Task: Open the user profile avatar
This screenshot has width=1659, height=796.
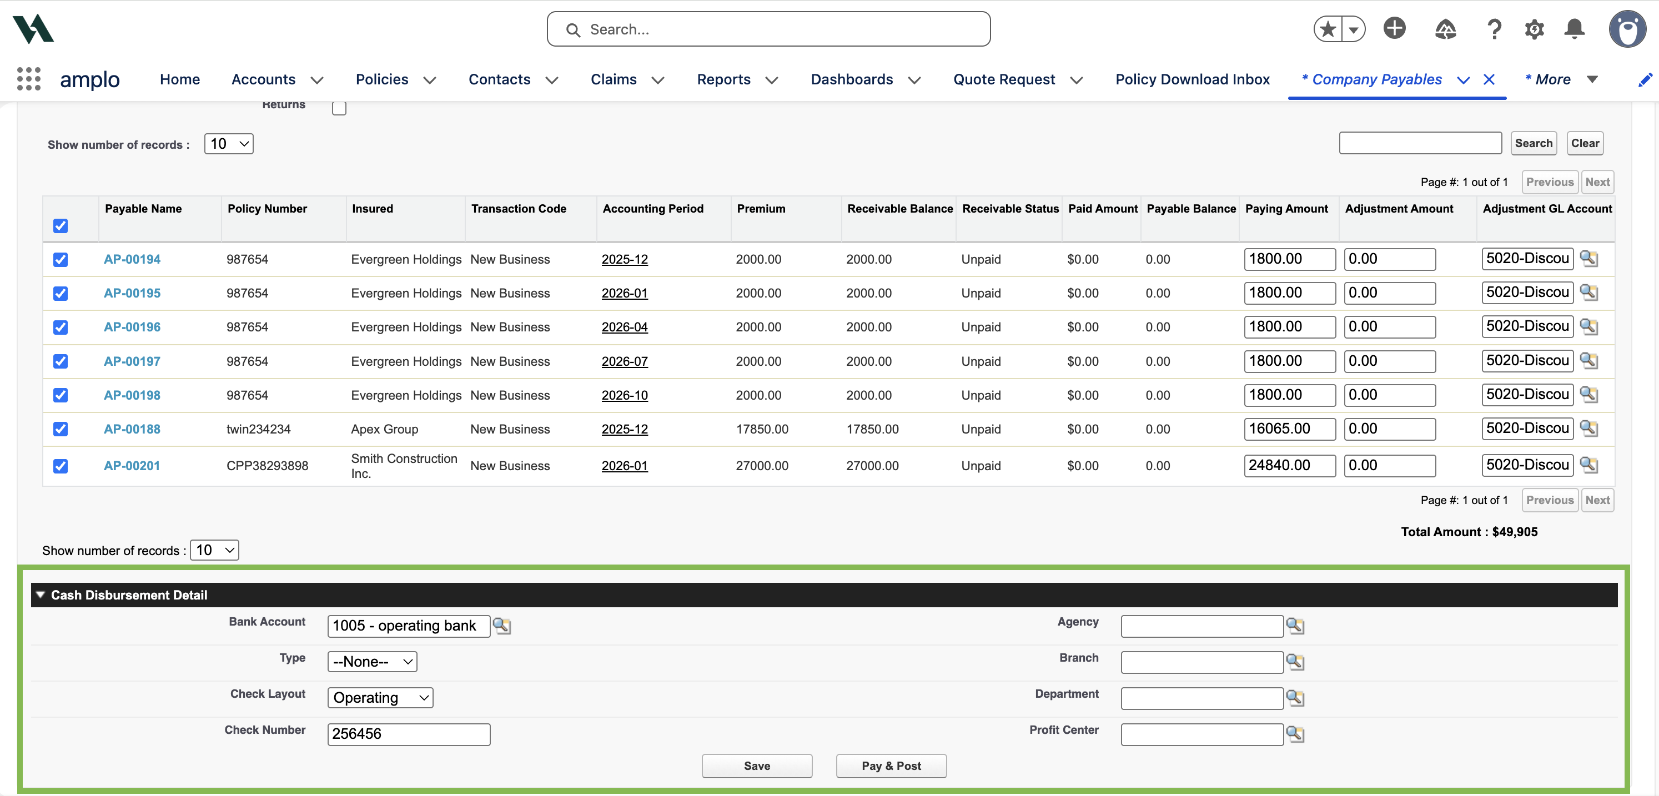Action: (1627, 29)
